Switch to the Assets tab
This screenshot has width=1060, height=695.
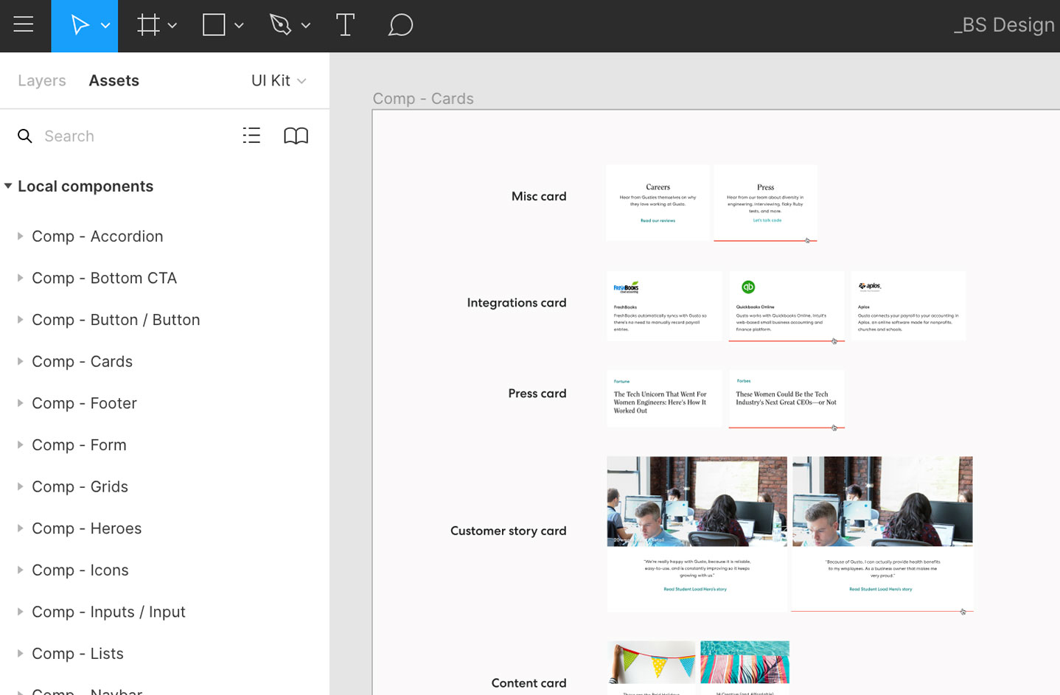(x=114, y=80)
